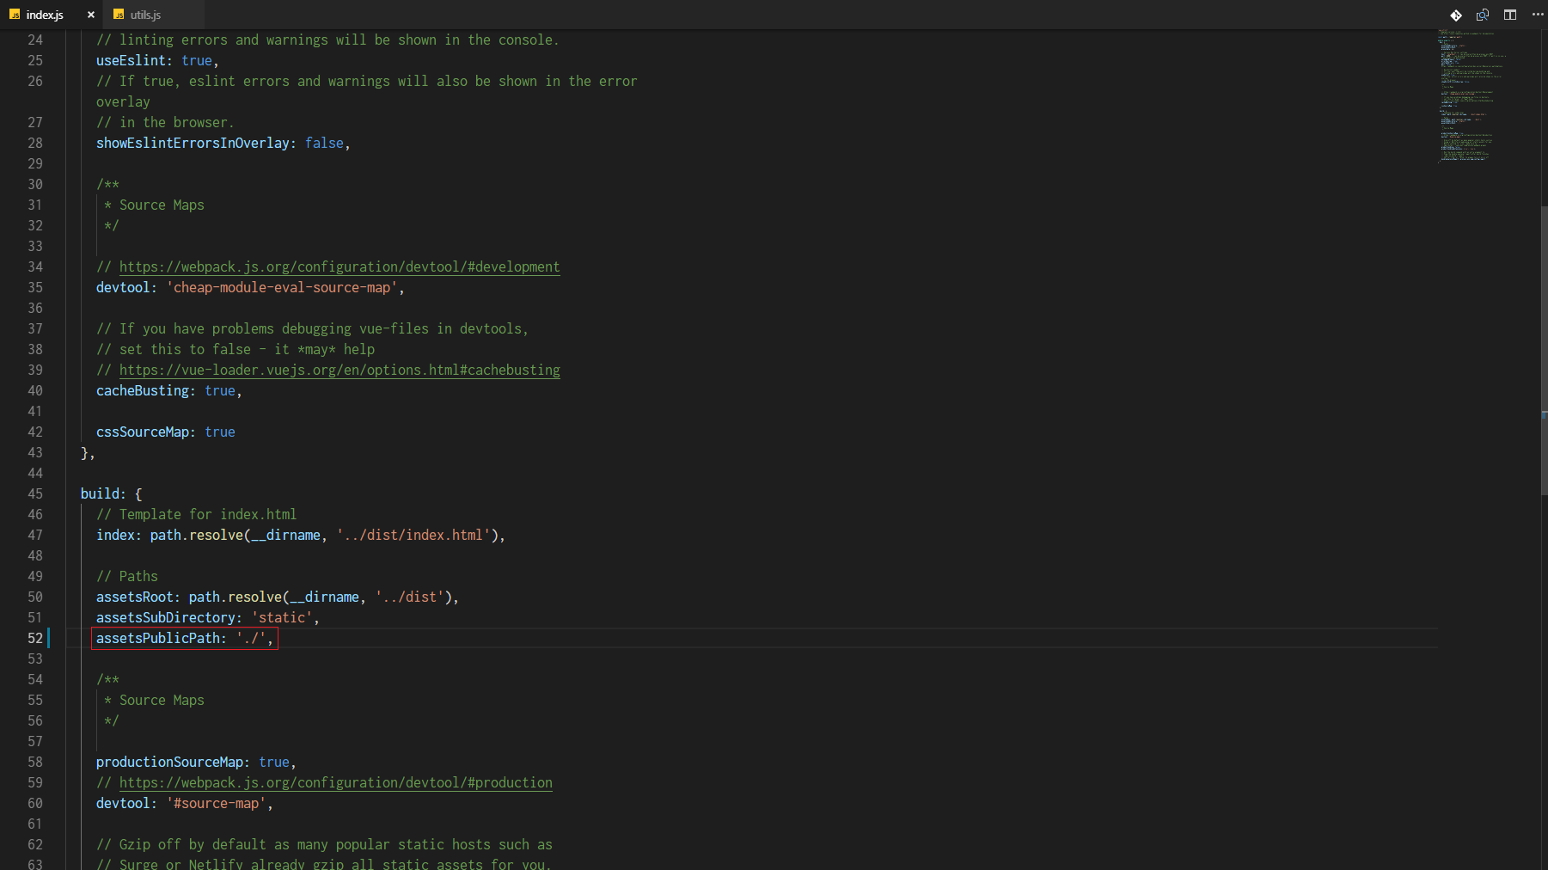This screenshot has width=1548, height=870.
Task: Close the index.js tab
Action: point(91,15)
